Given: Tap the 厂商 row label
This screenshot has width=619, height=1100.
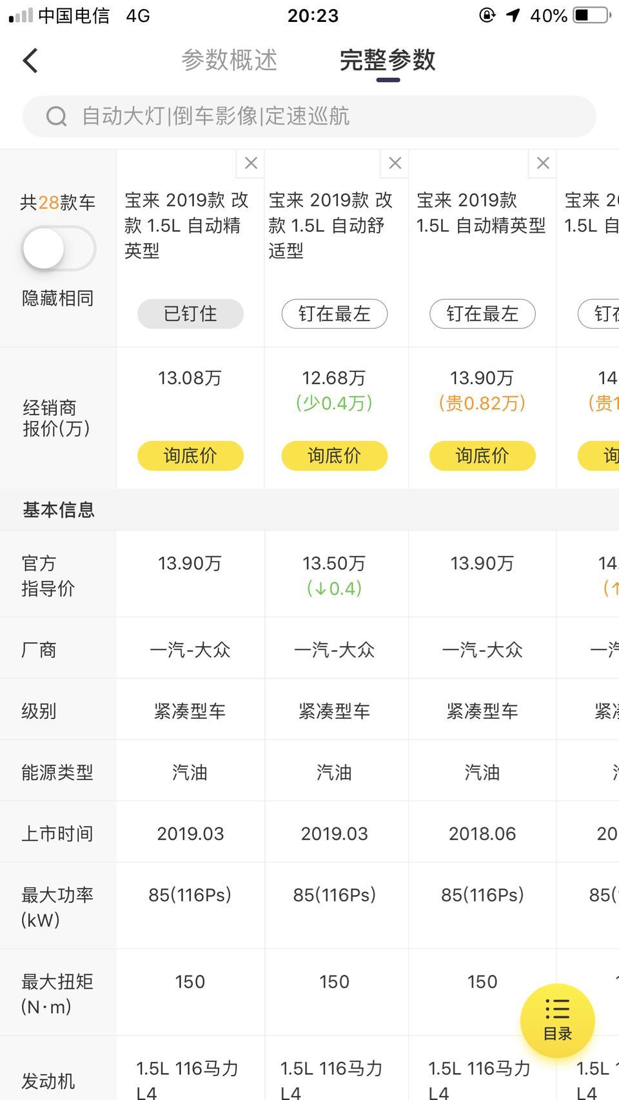Looking at the screenshot, I should pos(39,649).
